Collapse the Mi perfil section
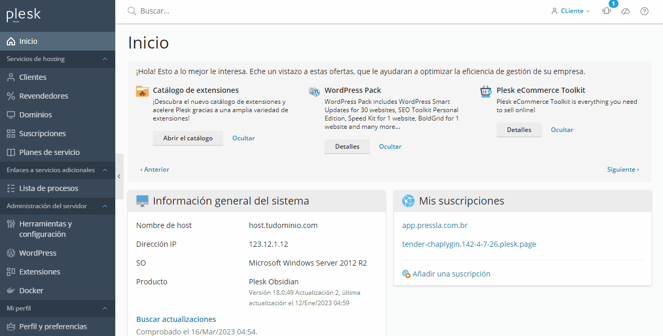Screen dimensions: 663x336 tap(105, 308)
